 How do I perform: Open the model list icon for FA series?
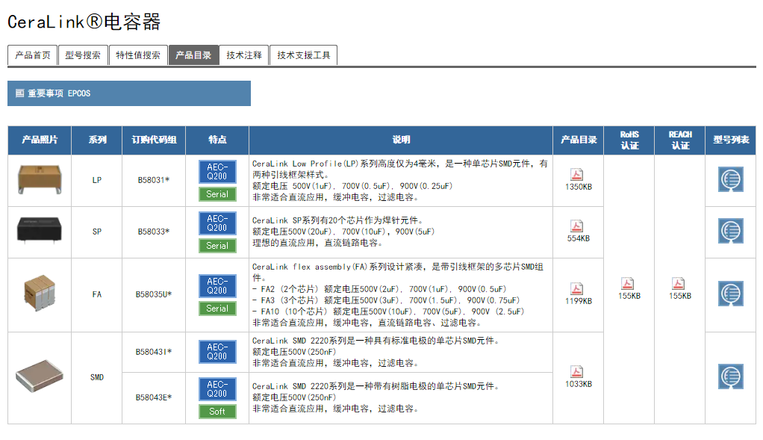pyautogui.click(x=730, y=294)
